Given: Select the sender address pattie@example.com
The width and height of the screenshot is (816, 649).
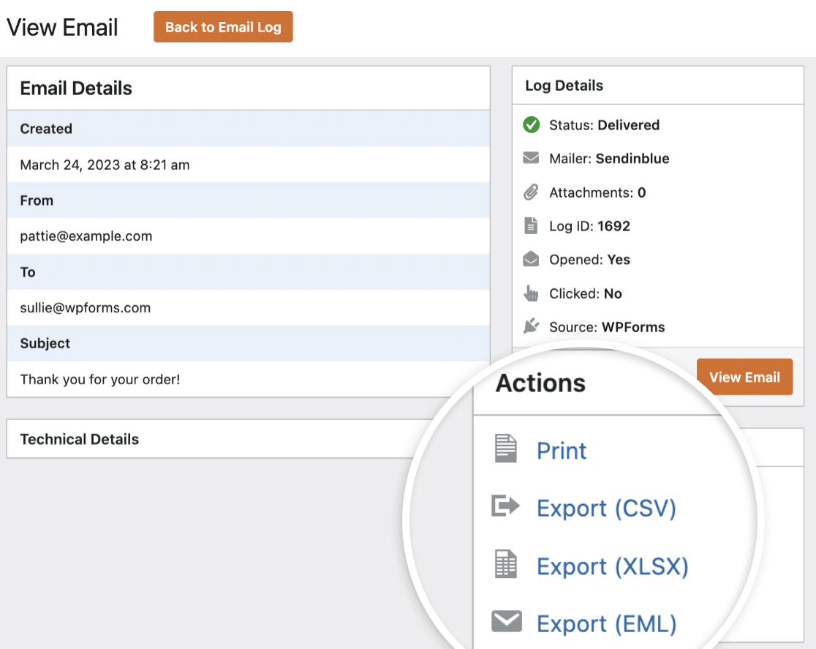Looking at the screenshot, I should pyautogui.click(x=86, y=236).
